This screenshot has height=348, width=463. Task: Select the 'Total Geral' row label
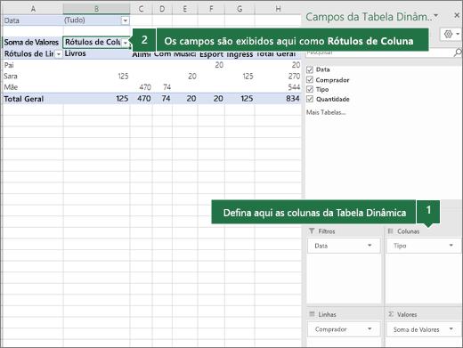32,99
